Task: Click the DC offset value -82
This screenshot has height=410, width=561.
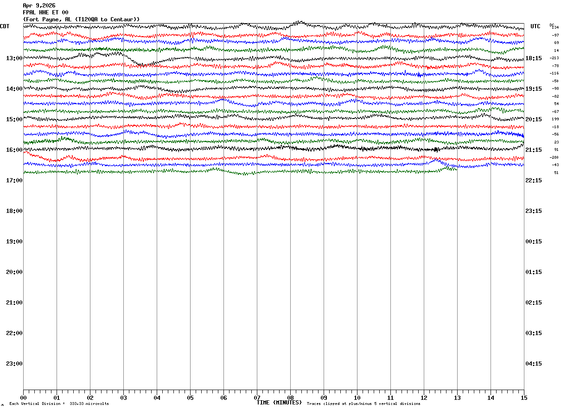Action: coord(555,96)
